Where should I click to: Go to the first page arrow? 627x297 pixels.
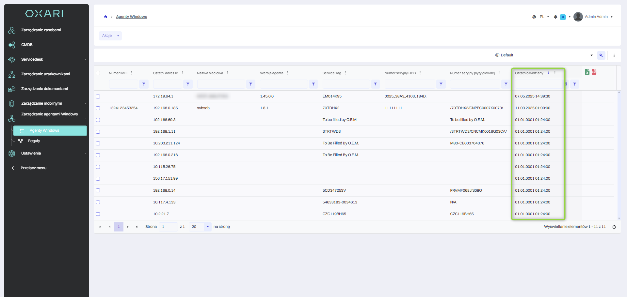pyautogui.click(x=100, y=227)
